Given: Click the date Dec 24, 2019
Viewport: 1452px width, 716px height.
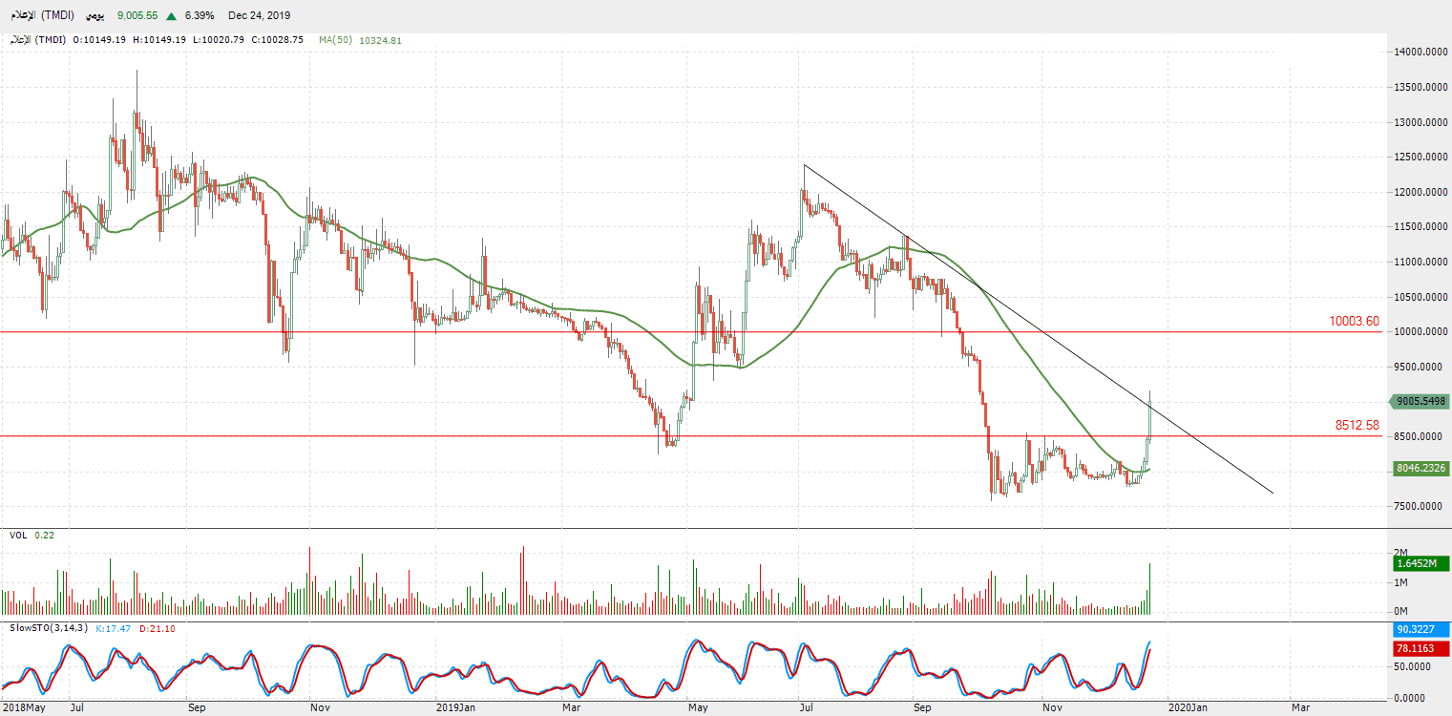Looking at the screenshot, I should pyautogui.click(x=260, y=16).
